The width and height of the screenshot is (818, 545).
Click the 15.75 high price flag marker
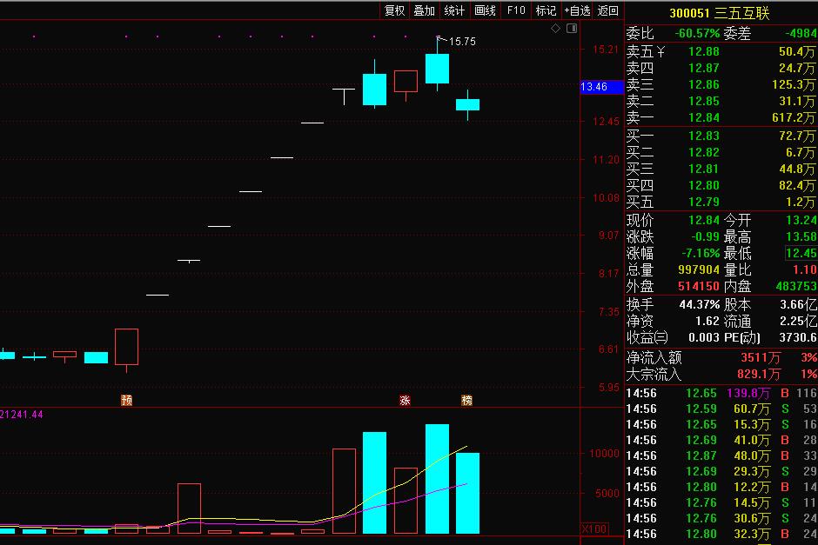pos(461,41)
